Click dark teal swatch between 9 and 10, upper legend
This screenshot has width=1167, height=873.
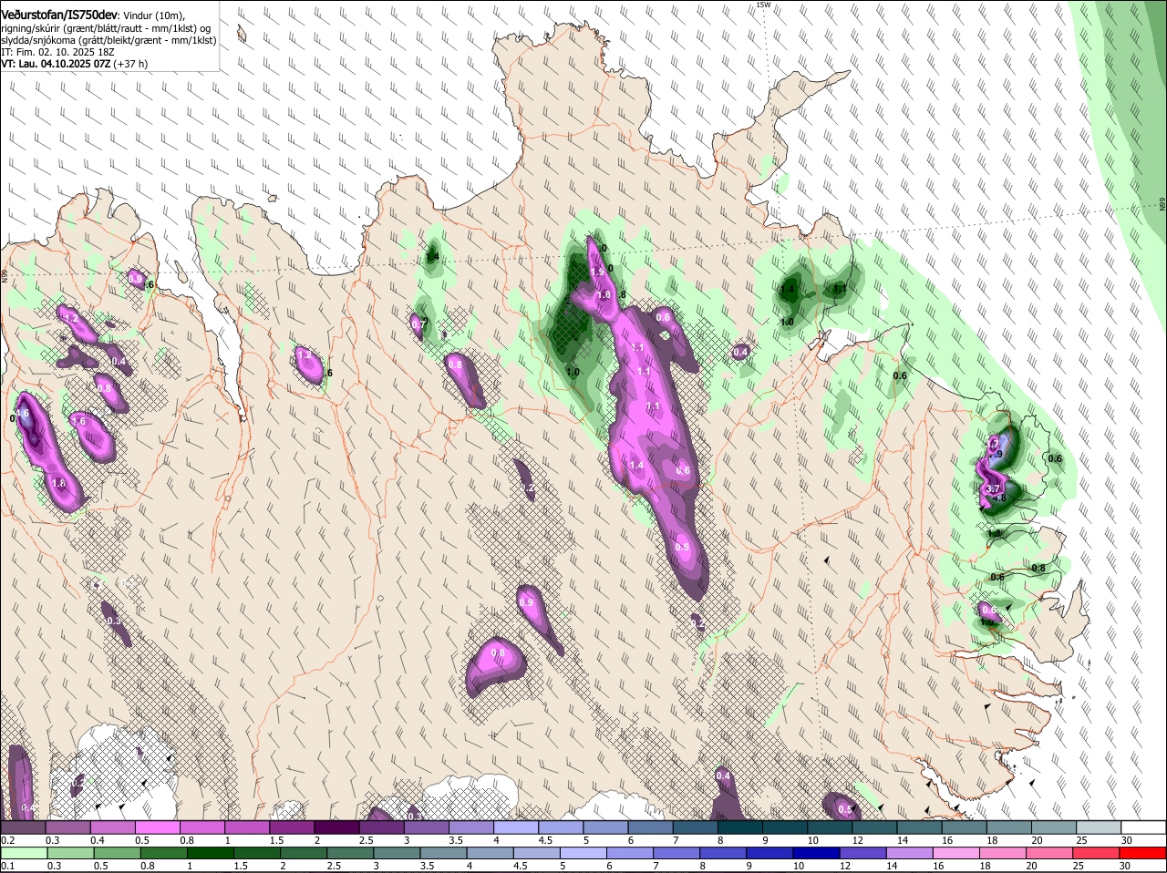coord(785,827)
